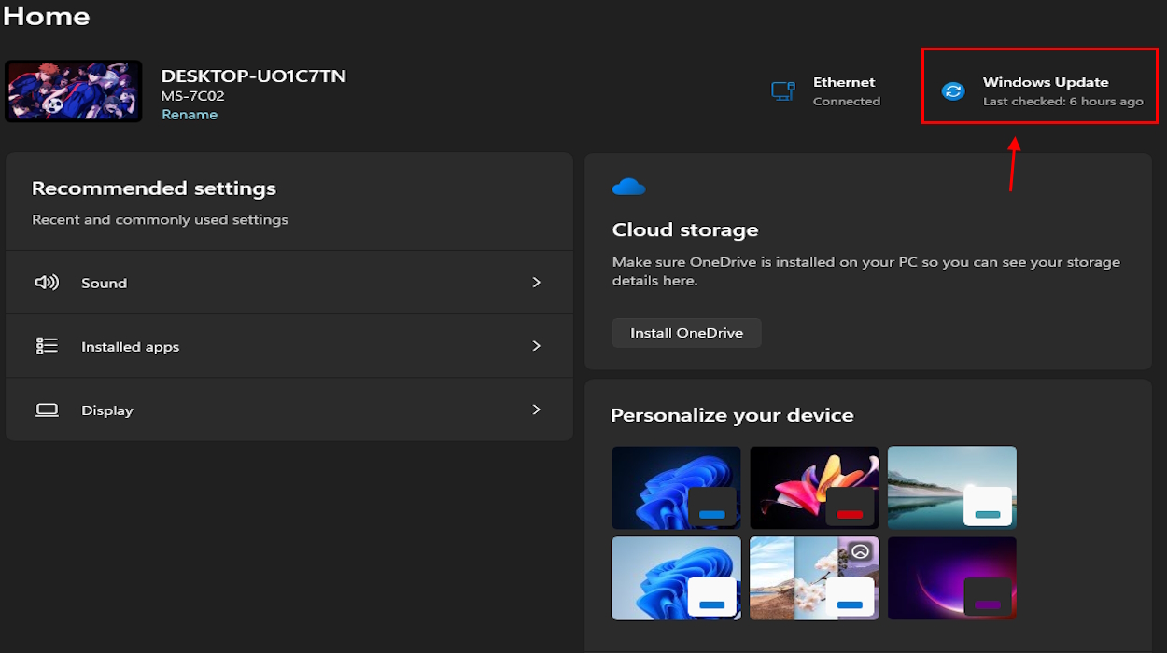Screen dimensions: 1167x653
Task: Click the Installed apps list icon
Action: pos(47,346)
